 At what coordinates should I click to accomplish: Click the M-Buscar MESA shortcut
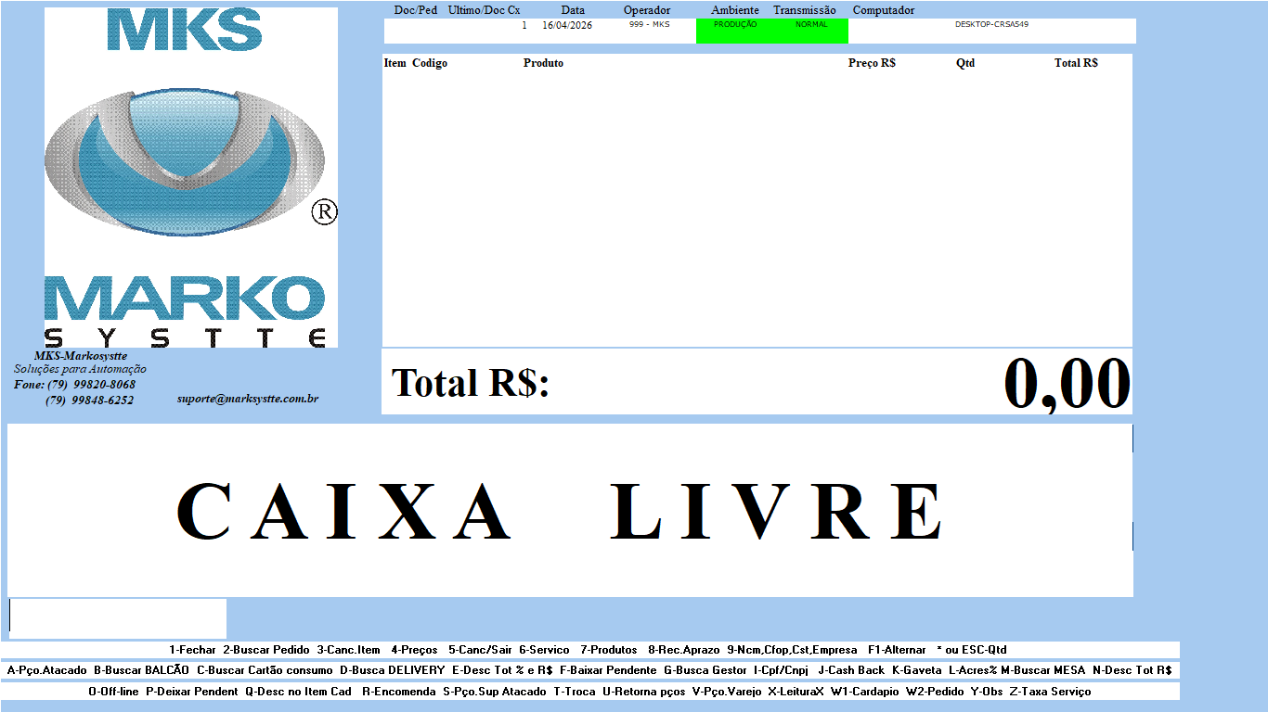point(1043,670)
